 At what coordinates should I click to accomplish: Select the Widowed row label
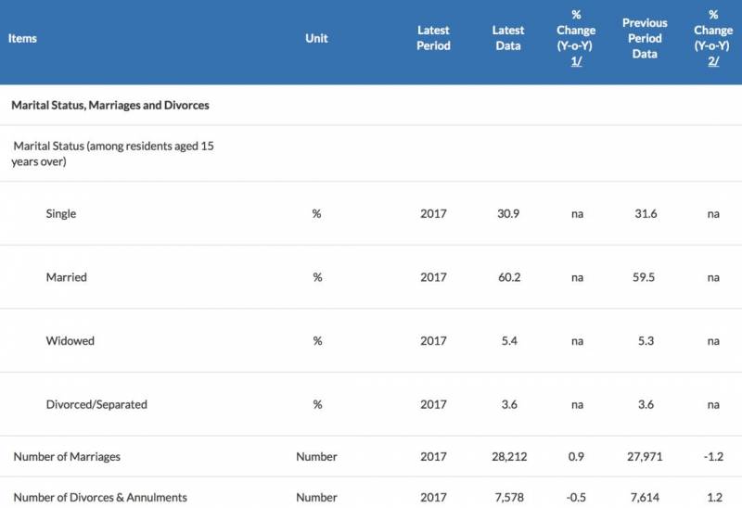70,341
